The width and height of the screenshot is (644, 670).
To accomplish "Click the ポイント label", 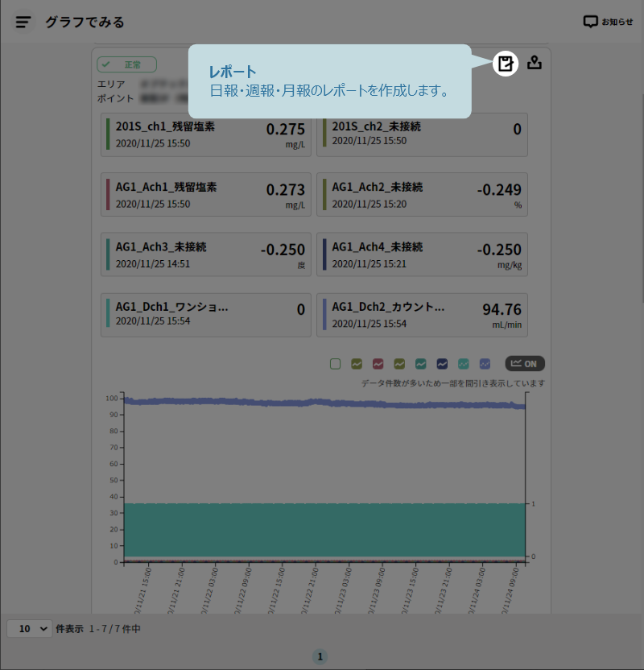I will (x=115, y=98).
